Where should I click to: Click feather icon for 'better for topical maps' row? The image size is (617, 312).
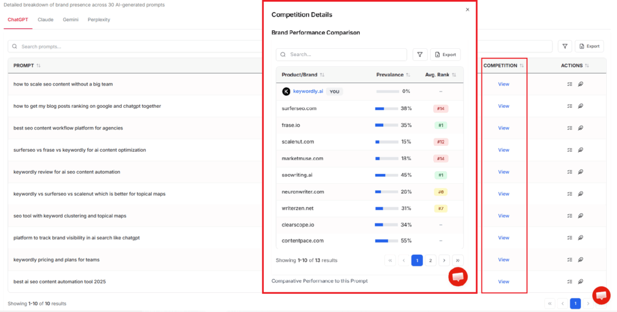580,194
